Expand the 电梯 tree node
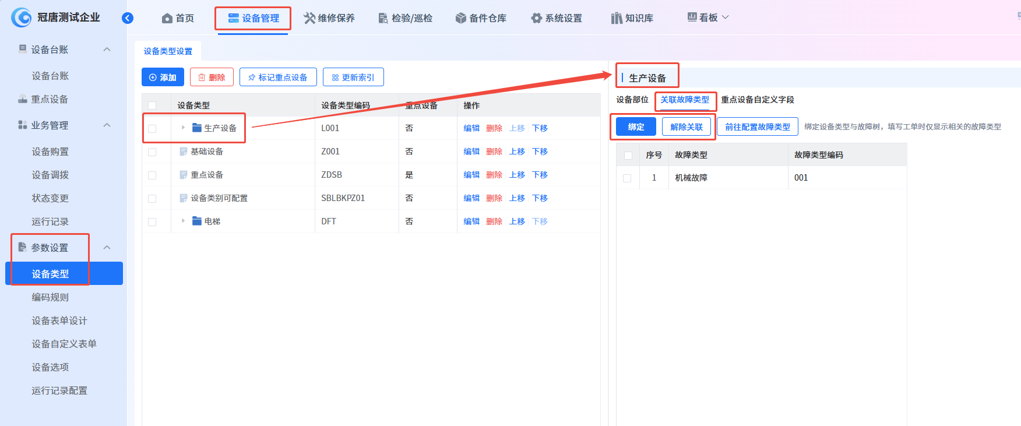This screenshot has width=1021, height=426. (x=183, y=221)
